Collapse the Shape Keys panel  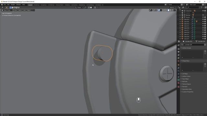click(x=186, y=61)
